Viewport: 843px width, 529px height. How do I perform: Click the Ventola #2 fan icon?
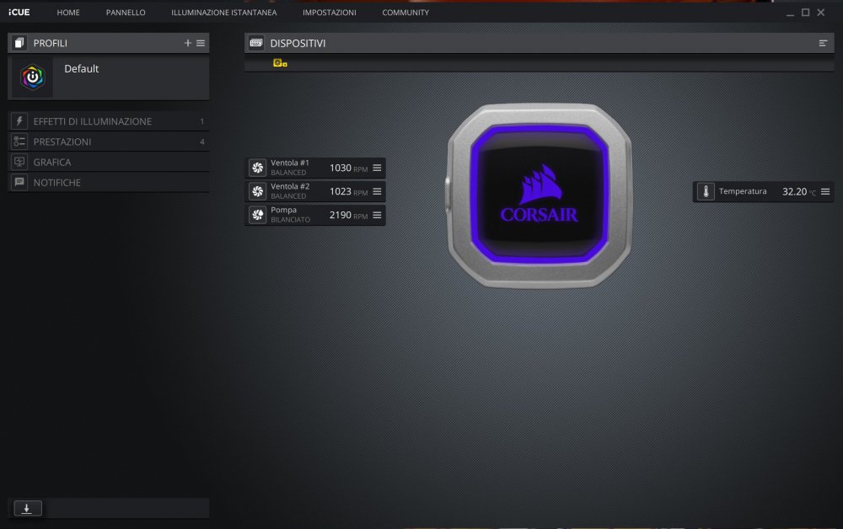[x=258, y=191]
